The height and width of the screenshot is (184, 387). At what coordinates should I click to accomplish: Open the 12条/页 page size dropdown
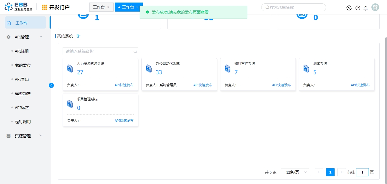point(295,172)
